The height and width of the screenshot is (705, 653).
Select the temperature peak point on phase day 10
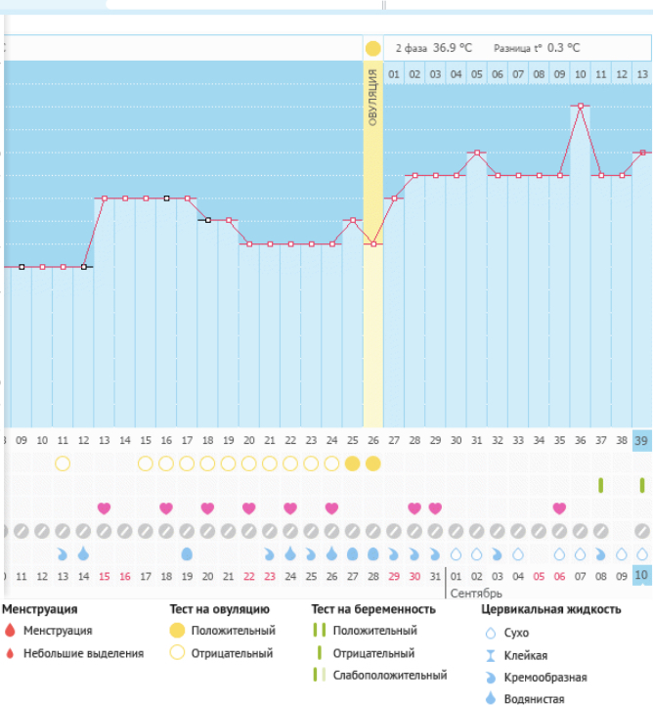(581, 106)
